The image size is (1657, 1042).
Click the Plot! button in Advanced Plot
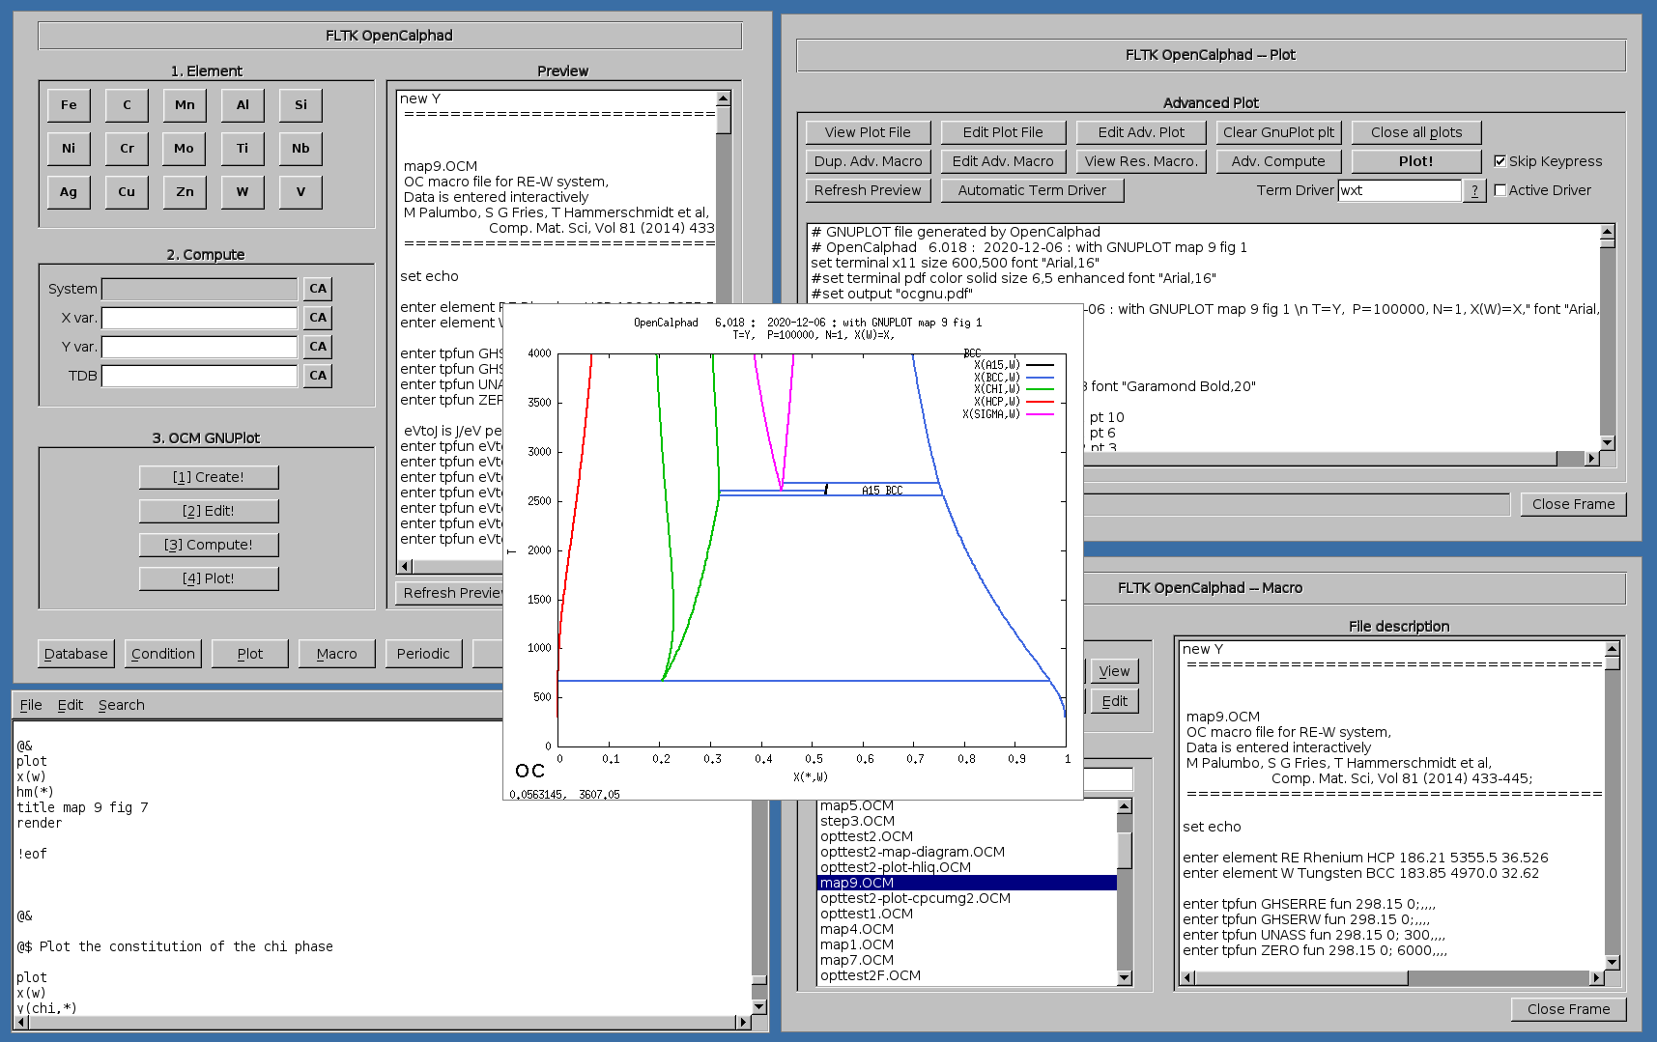1416,161
